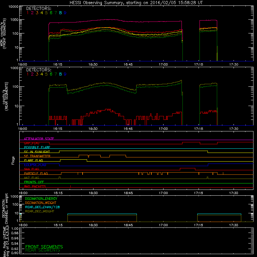Screen dimensions: 257x257
Task: Click the 17:00 time label below the rear segments plot
Action: coord(163,129)
